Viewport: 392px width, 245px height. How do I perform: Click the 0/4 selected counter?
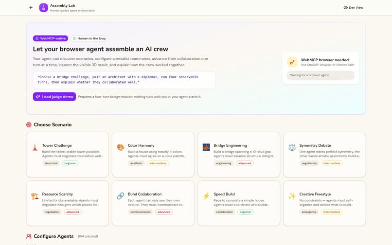pyautogui.click(x=88, y=236)
